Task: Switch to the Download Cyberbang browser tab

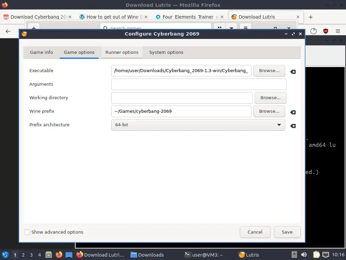Action: click(38, 17)
